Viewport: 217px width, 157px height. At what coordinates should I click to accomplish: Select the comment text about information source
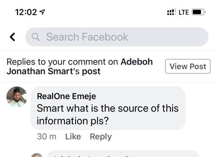click(x=107, y=115)
